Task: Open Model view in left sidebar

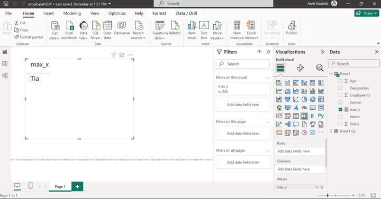Action: coord(5,75)
